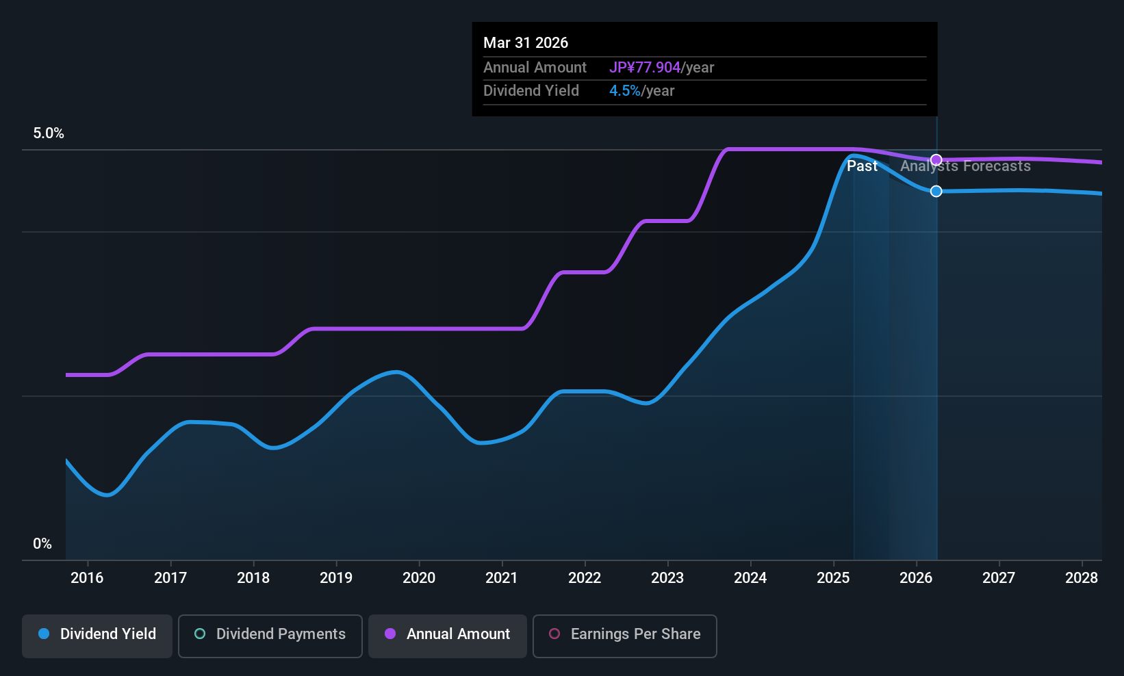Toggle the Dividend Payments series

270,636
